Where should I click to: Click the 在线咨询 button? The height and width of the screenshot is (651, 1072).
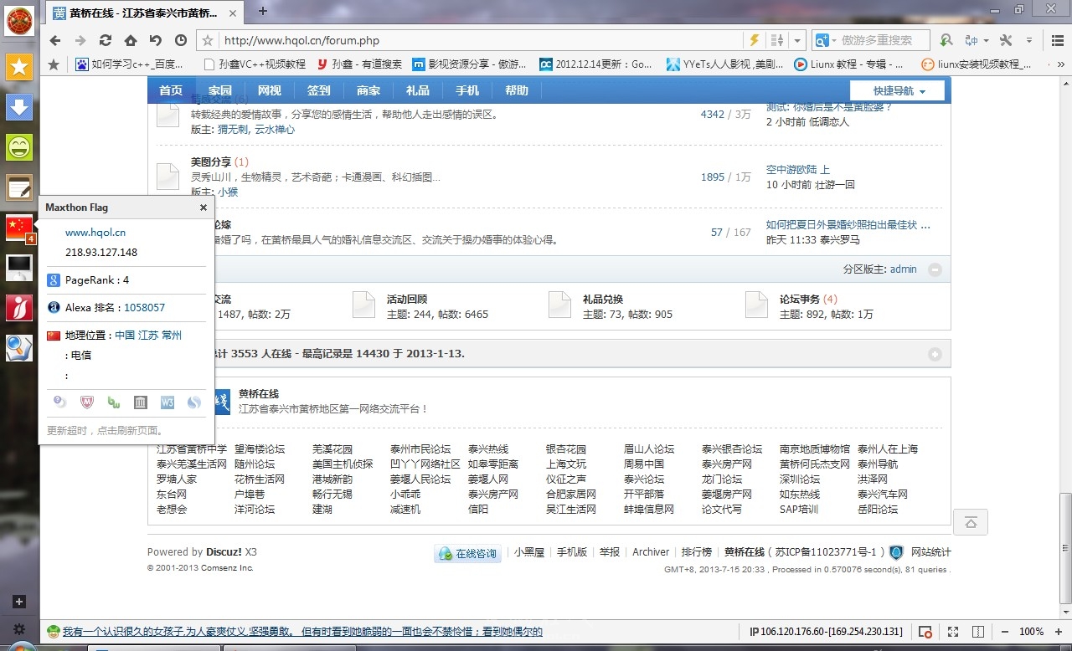click(467, 553)
